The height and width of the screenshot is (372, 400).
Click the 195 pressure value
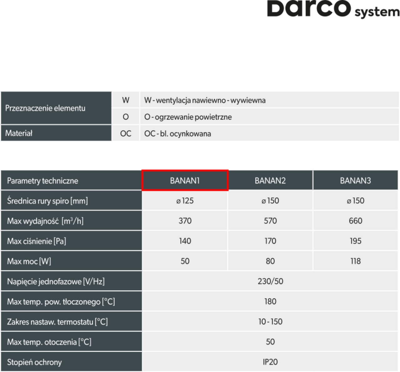(x=356, y=241)
